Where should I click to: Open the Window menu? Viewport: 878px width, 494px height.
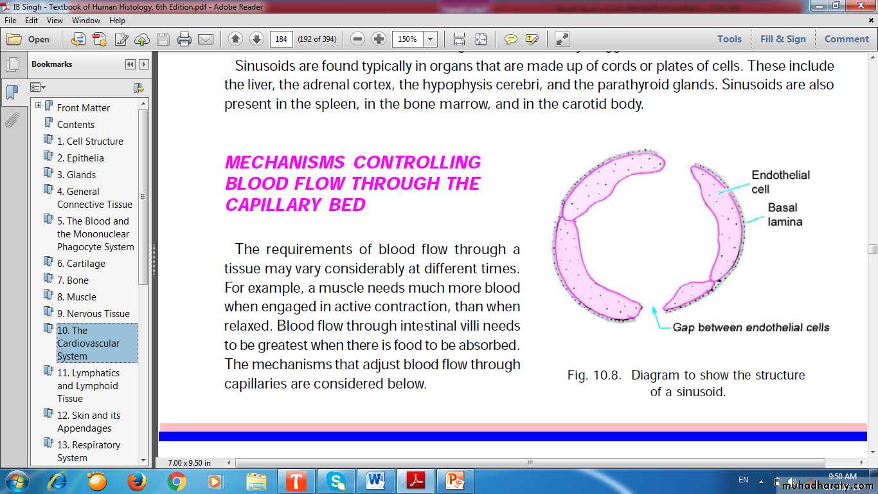[85, 21]
